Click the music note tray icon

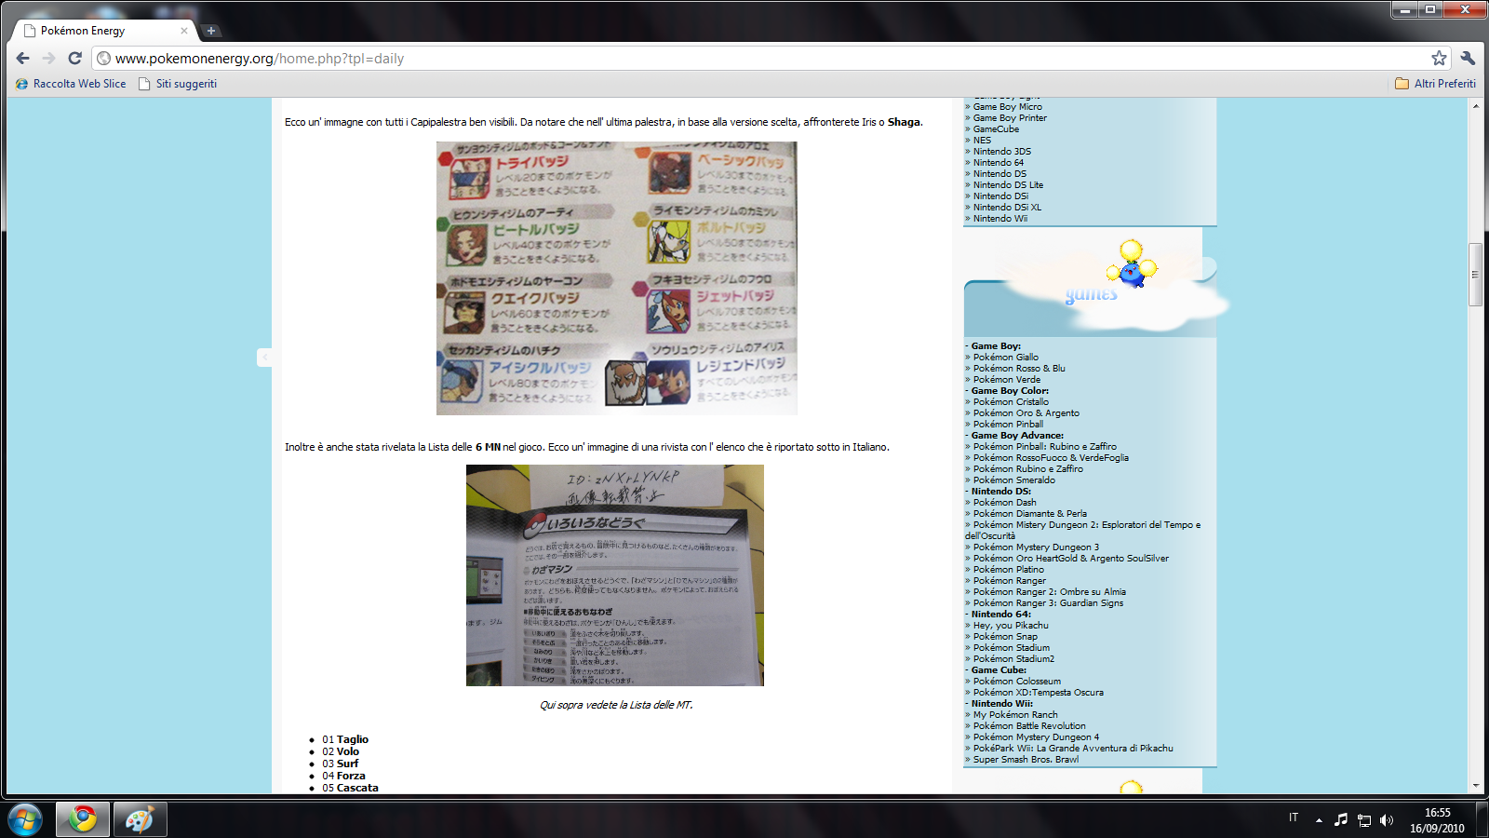(x=1341, y=819)
